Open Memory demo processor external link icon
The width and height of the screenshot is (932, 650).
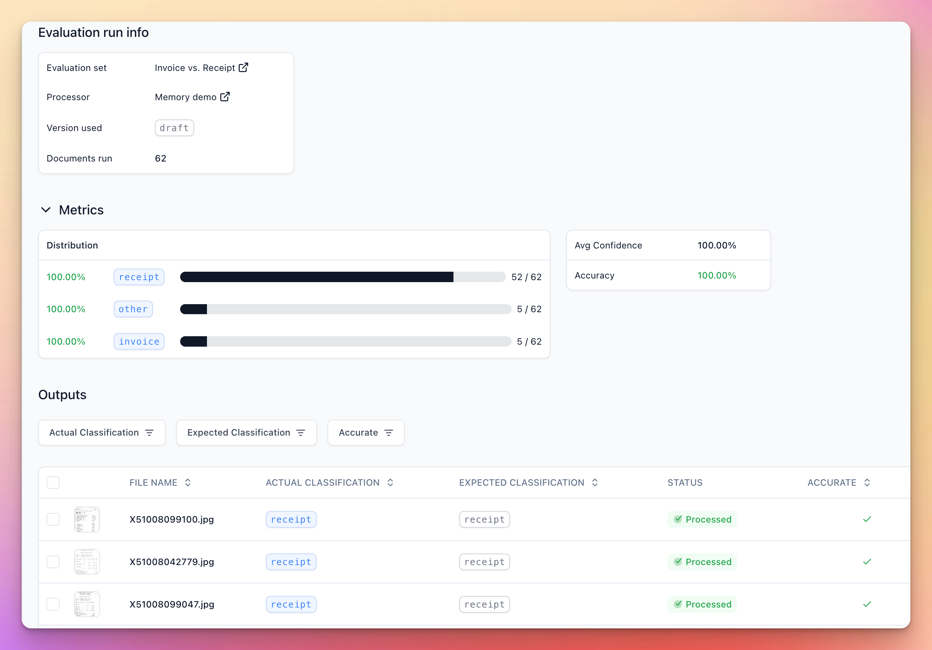pyautogui.click(x=225, y=97)
